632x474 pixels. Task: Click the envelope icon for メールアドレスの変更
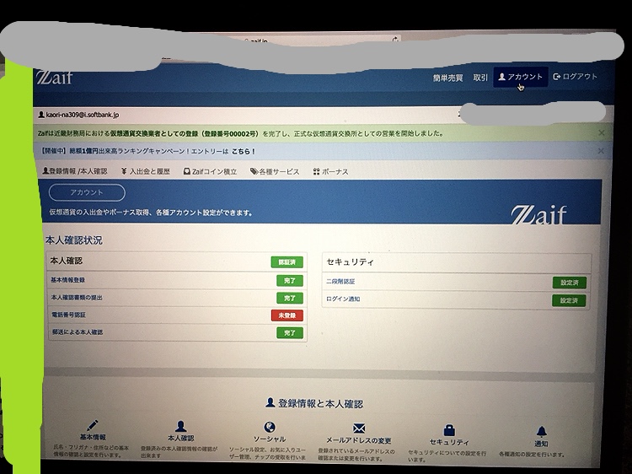tap(359, 428)
